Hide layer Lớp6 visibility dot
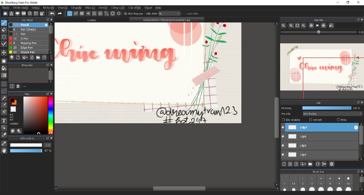The width and height of the screenshot is (364, 195). (283, 136)
